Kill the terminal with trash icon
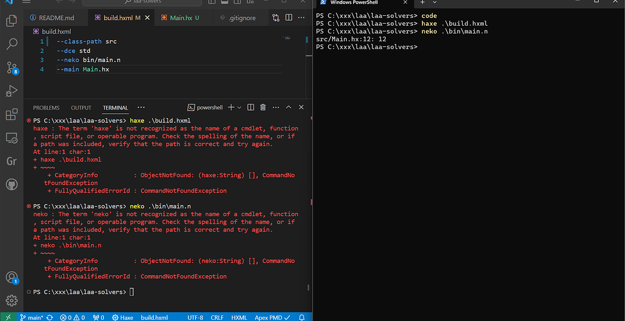The width and height of the screenshot is (625, 321). [x=262, y=107]
